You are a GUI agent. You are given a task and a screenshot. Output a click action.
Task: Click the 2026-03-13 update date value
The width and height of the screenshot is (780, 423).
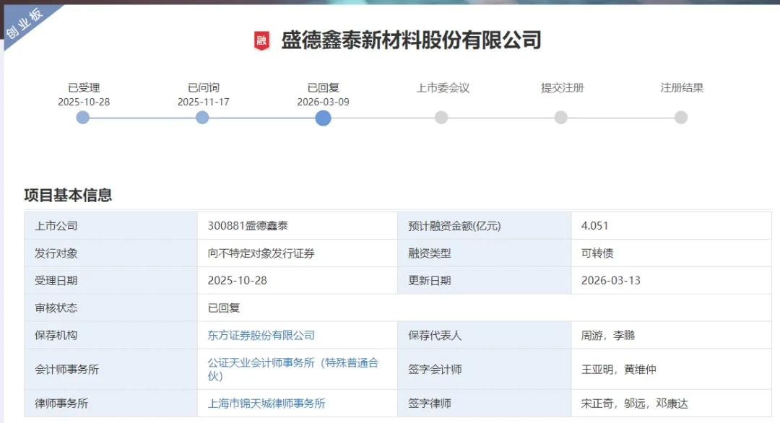click(x=611, y=280)
